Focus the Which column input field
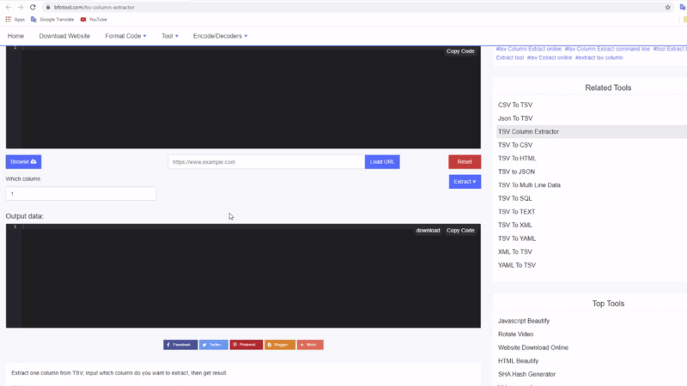The height and width of the screenshot is (386, 687). point(81,194)
